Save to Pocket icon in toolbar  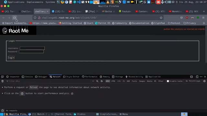(x=181, y=18)
